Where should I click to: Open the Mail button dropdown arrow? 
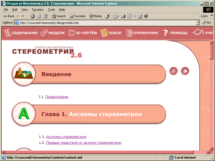118,16
